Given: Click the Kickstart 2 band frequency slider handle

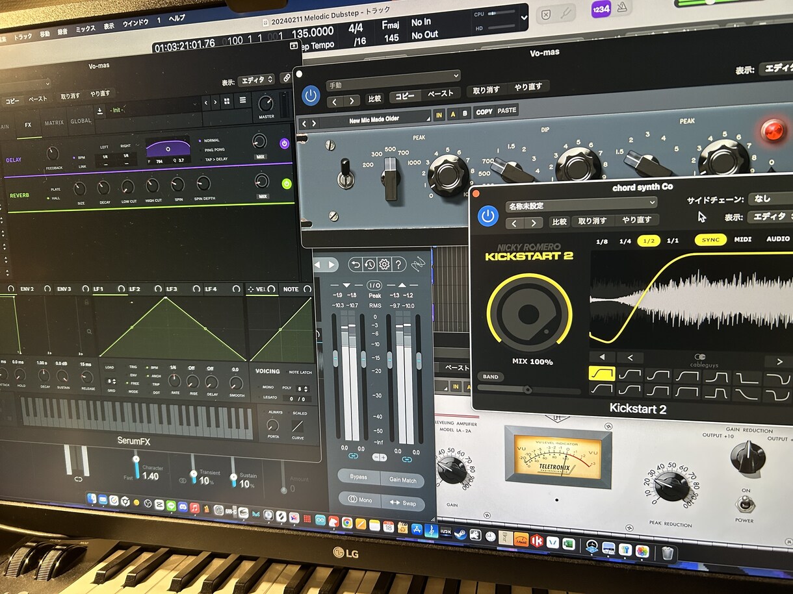Looking at the screenshot, I should coord(527,390).
